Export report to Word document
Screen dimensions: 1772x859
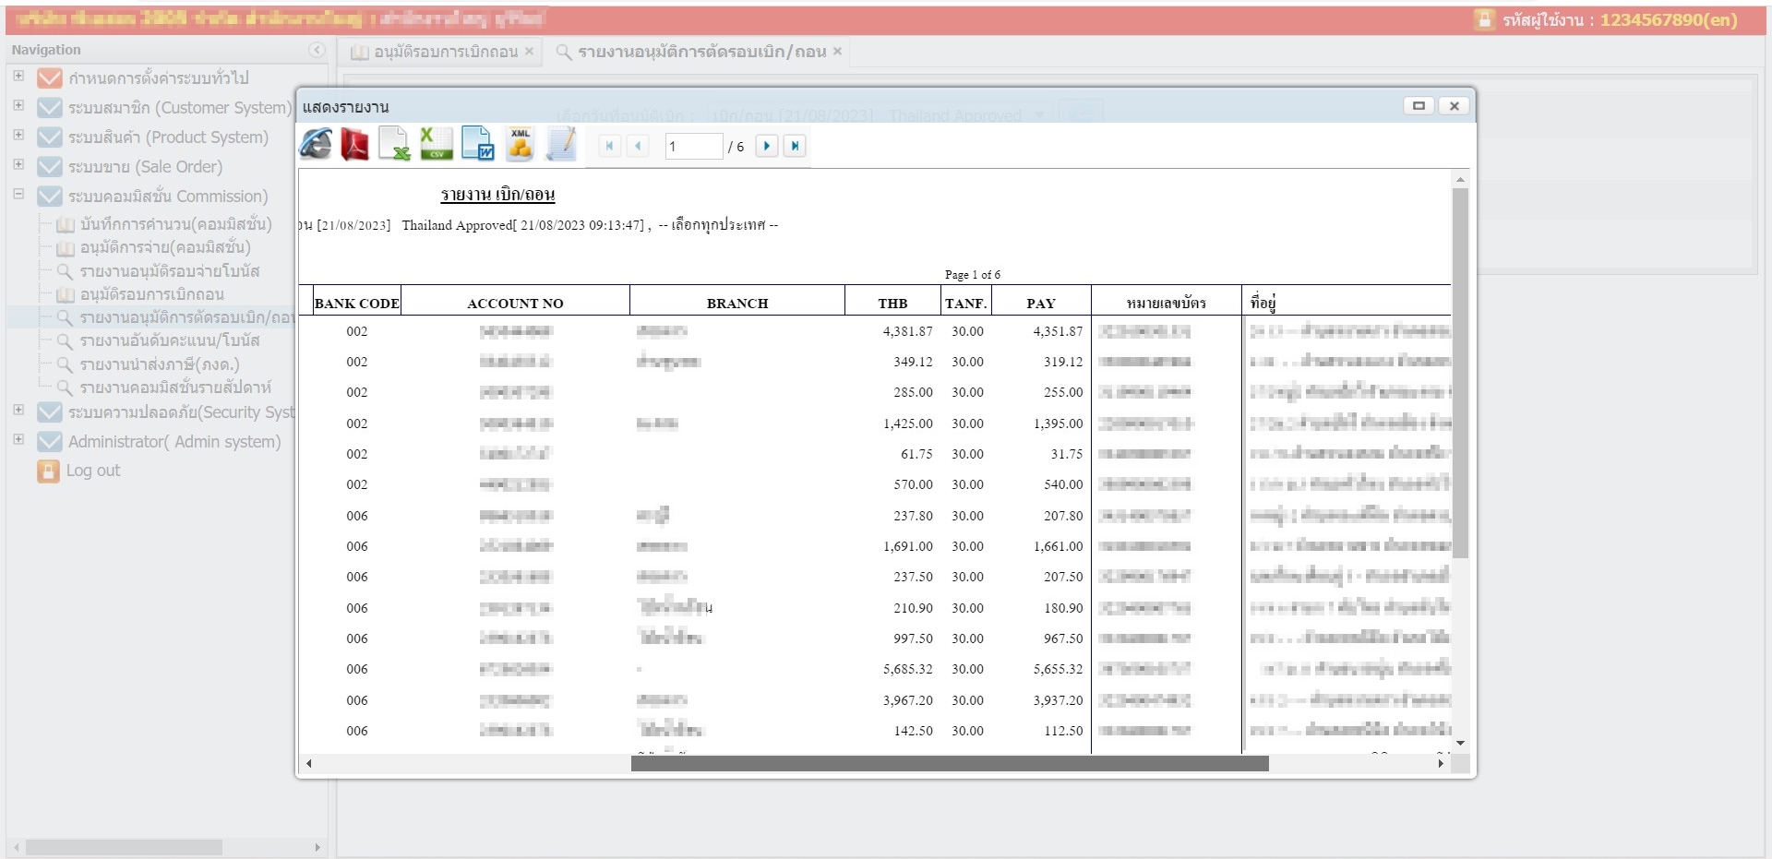[477, 145]
